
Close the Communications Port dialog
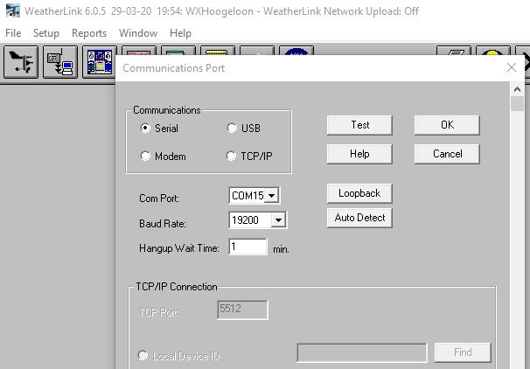512,67
